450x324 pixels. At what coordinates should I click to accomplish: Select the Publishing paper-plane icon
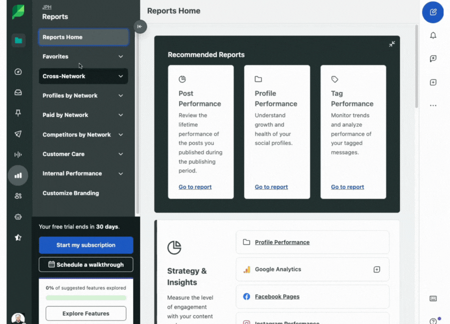coord(18,133)
